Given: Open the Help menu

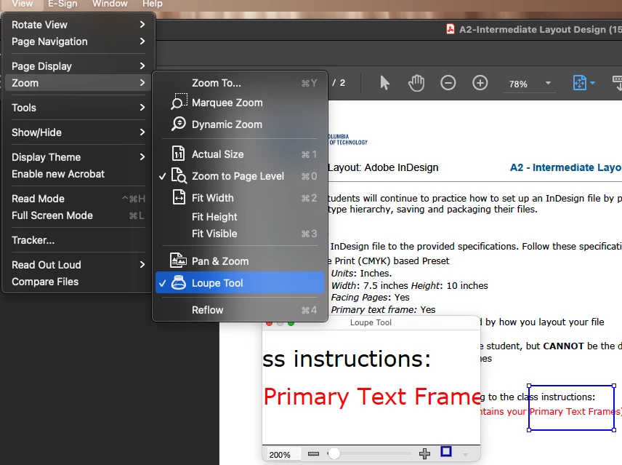Looking at the screenshot, I should [x=153, y=4].
